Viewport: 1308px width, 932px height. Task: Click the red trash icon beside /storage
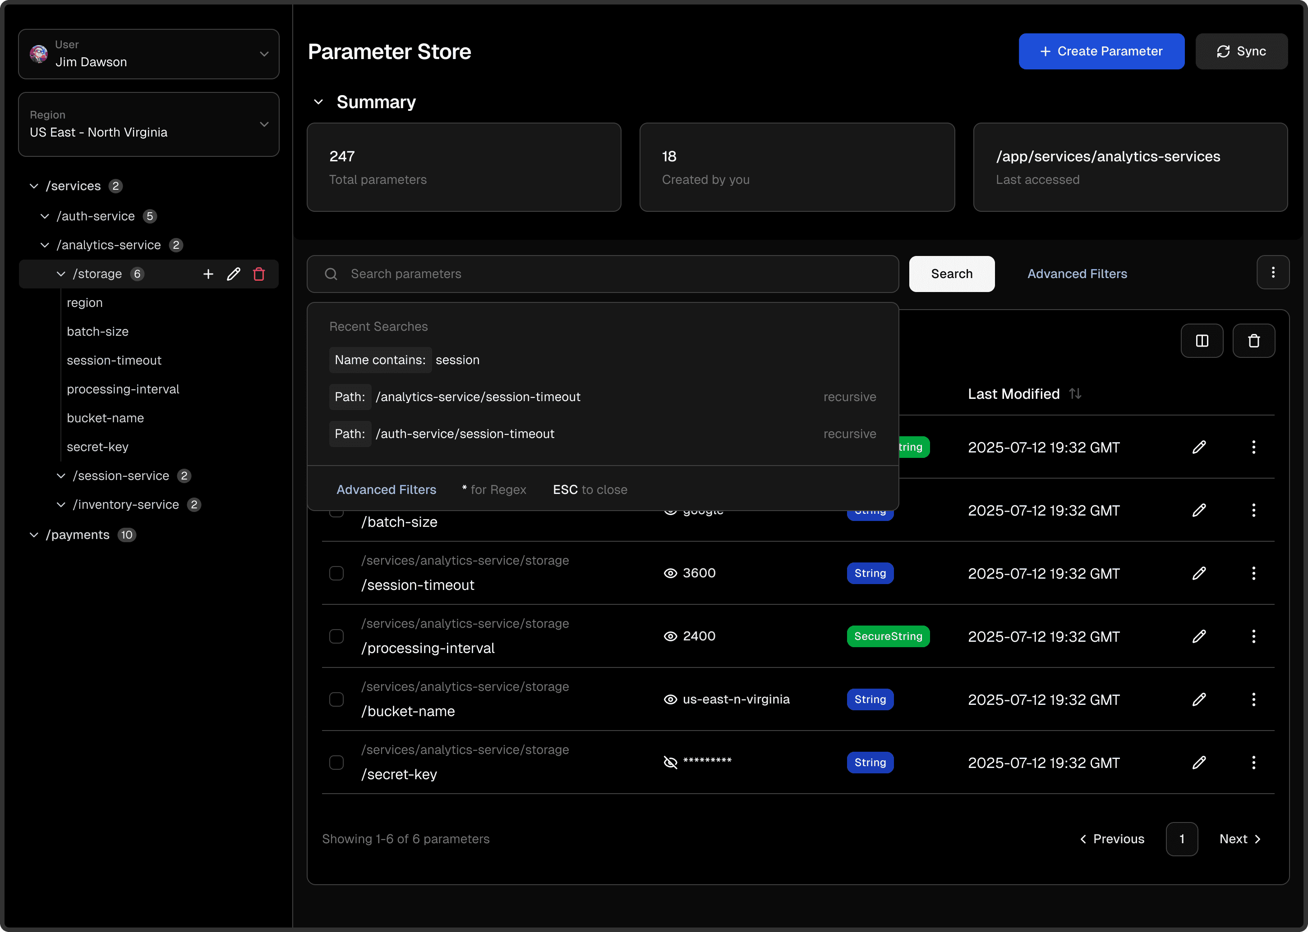259,274
